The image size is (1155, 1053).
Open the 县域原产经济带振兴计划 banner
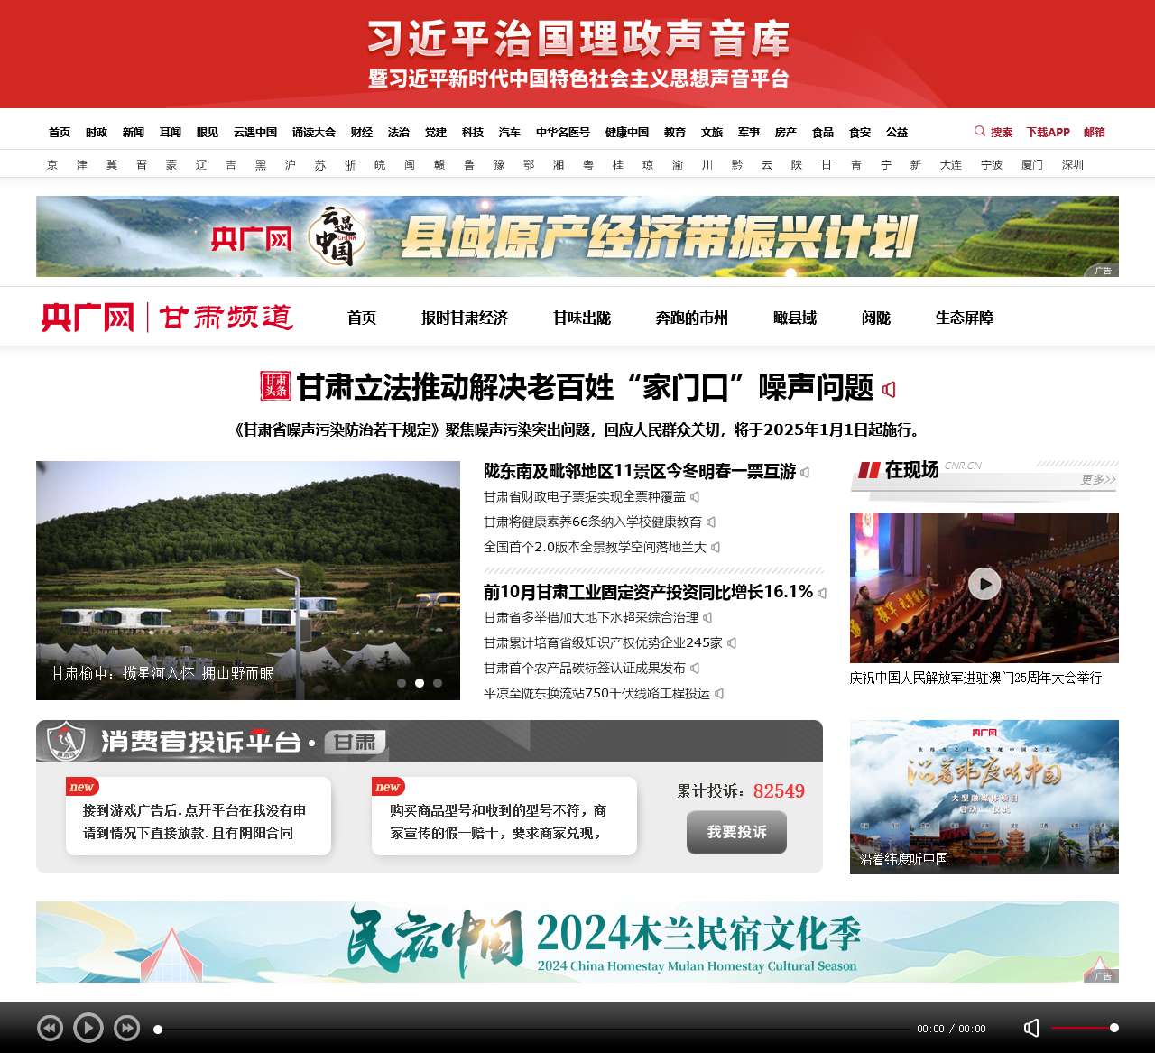point(577,236)
